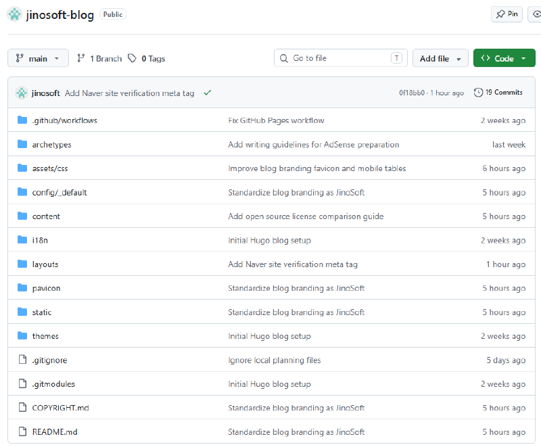Click the tag icon beside 0 Tags
541x447 pixels.
coord(132,58)
